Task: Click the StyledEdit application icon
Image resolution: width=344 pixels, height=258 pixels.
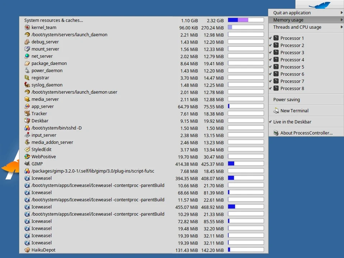Action: click(x=27, y=149)
